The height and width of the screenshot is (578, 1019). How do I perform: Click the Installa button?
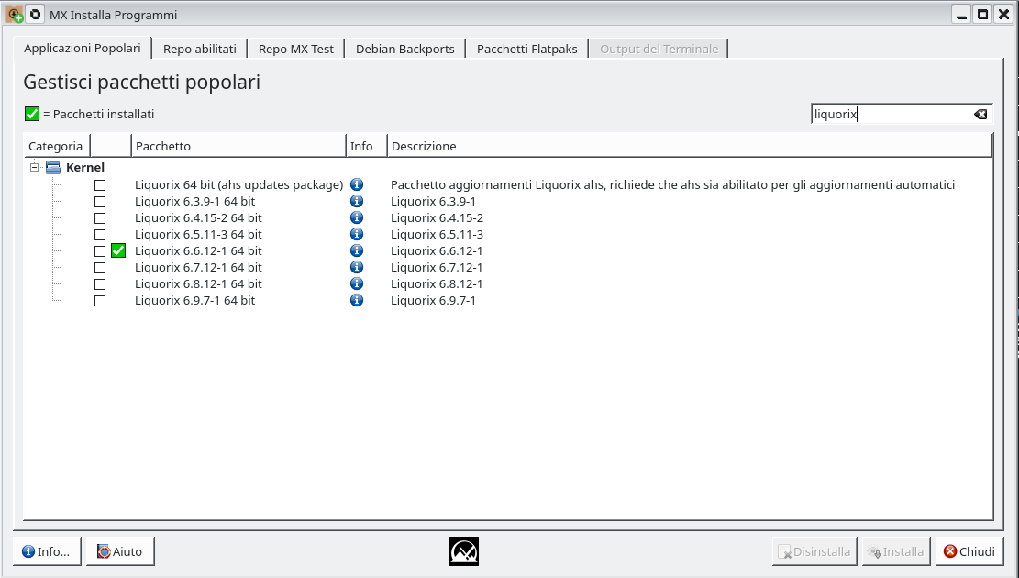point(896,551)
